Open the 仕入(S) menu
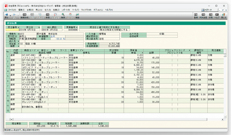 click(48, 10)
